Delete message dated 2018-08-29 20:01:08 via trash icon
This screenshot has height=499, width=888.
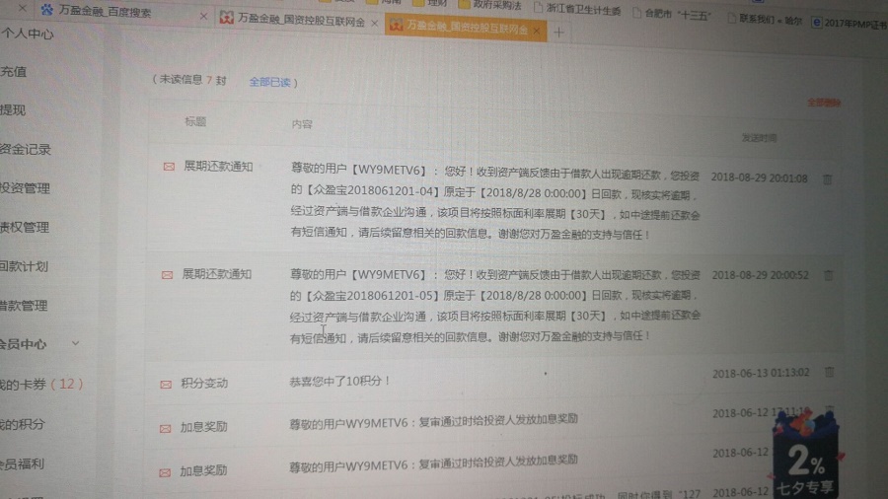pyautogui.click(x=828, y=179)
